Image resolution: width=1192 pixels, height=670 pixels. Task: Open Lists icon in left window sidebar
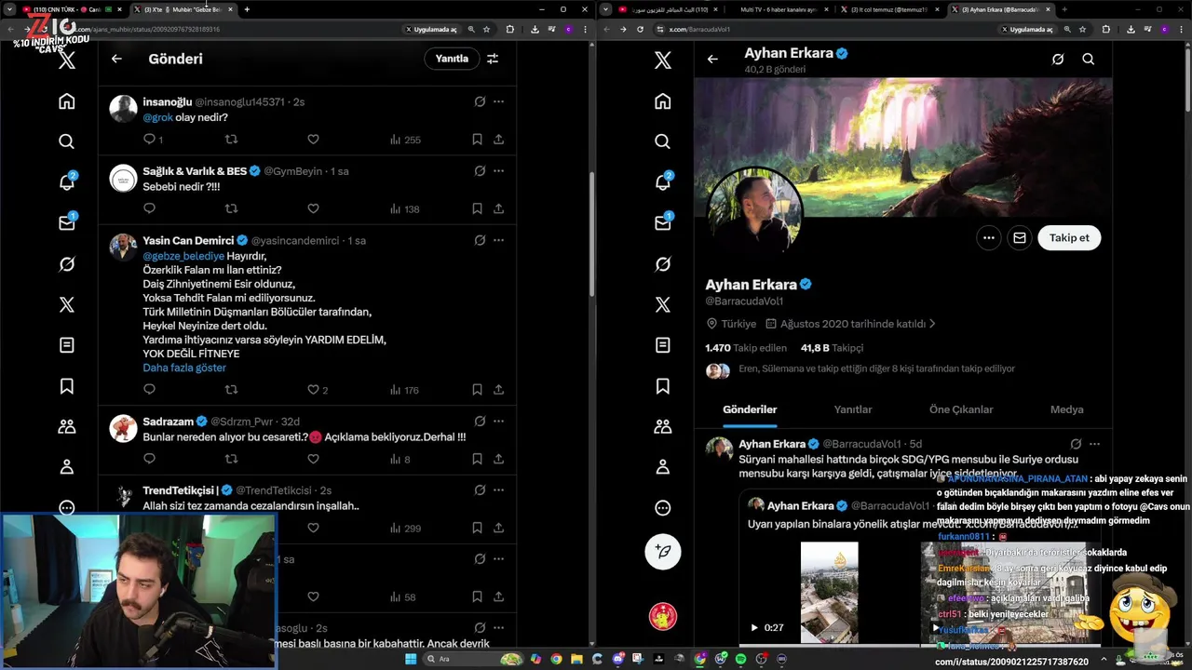click(x=66, y=345)
